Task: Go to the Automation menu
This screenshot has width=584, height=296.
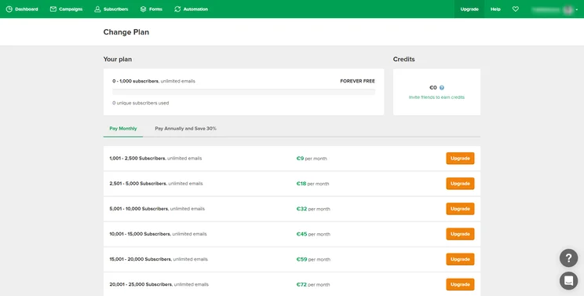Action: coord(191,9)
